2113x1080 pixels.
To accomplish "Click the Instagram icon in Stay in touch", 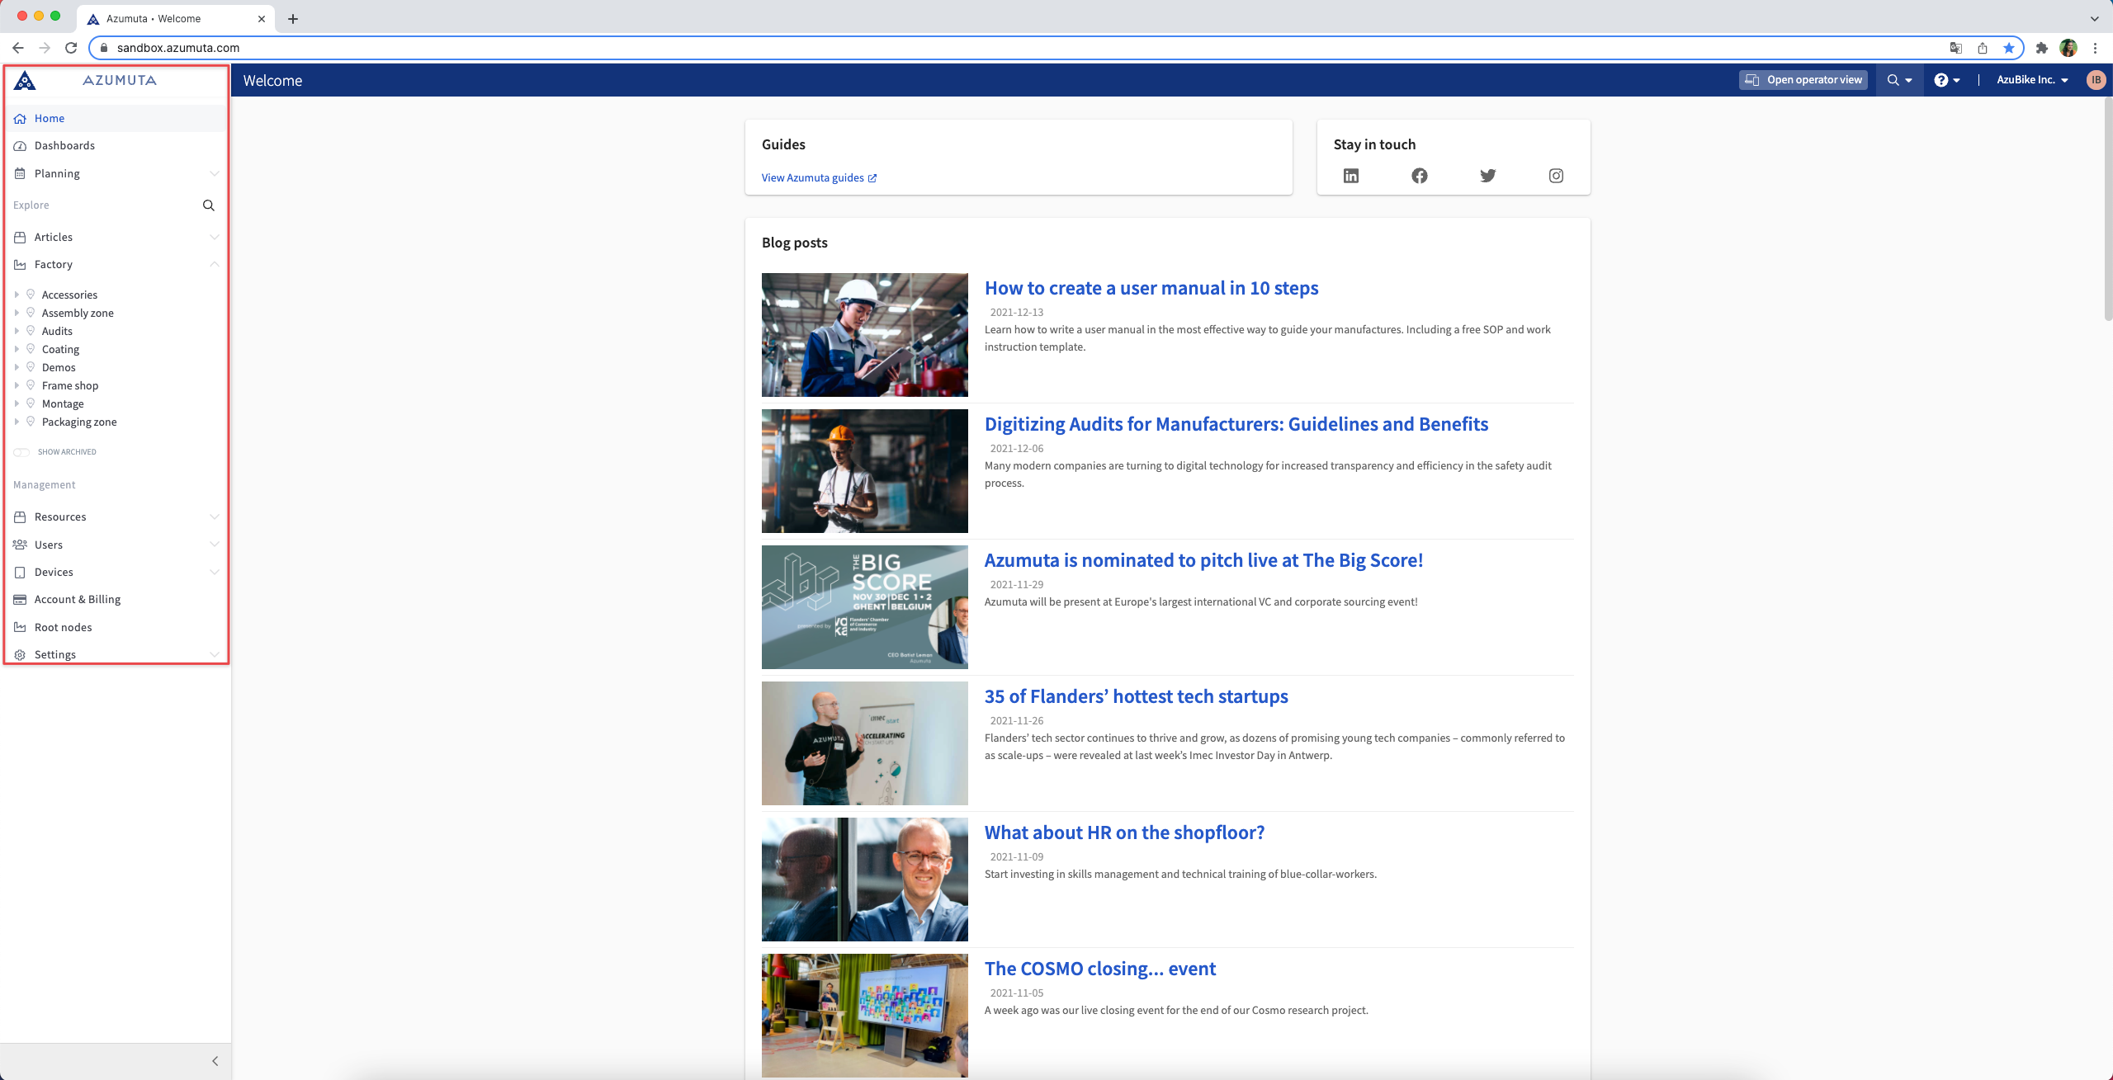I will click(1556, 176).
